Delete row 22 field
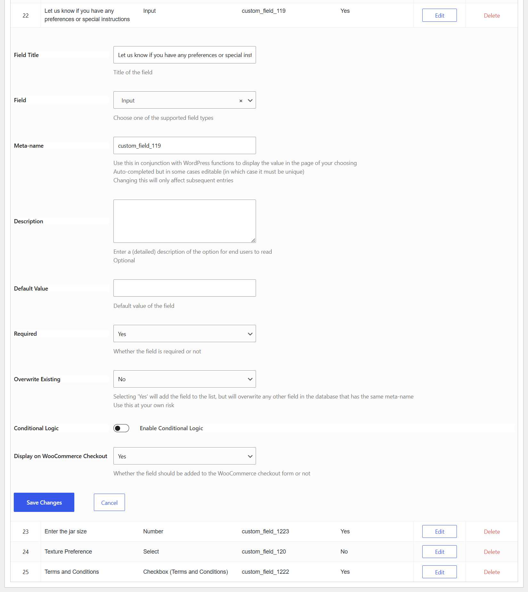528x592 pixels. pyautogui.click(x=492, y=16)
